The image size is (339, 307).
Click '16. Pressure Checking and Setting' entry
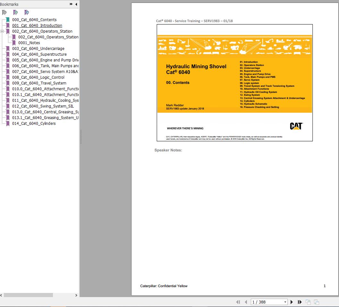(259, 107)
